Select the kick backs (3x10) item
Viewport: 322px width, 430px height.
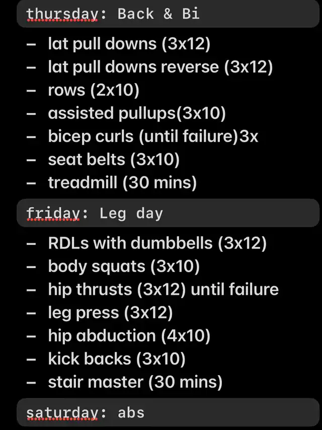click(117, 359)
